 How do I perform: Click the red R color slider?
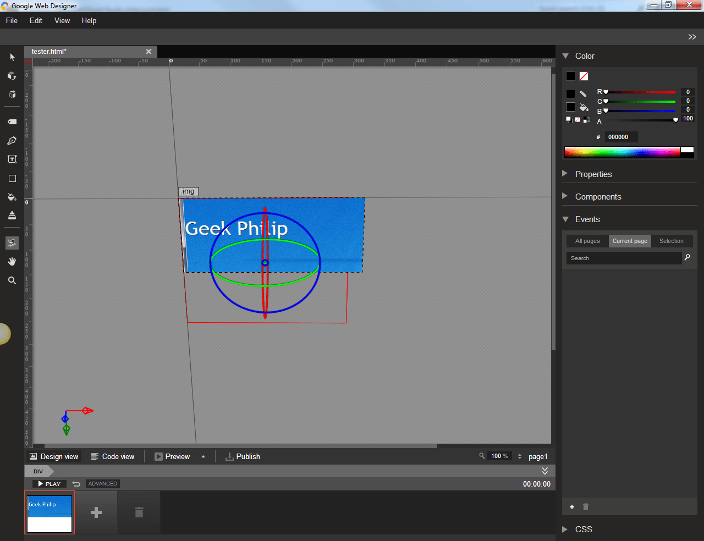pyautogui.click(x=640, y=92)
